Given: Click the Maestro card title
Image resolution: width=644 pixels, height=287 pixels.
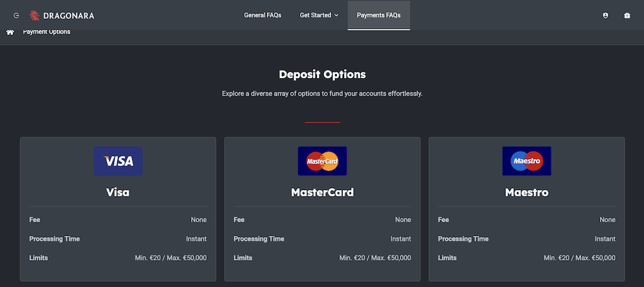Looking at the screenshot, I should (527, 192).
